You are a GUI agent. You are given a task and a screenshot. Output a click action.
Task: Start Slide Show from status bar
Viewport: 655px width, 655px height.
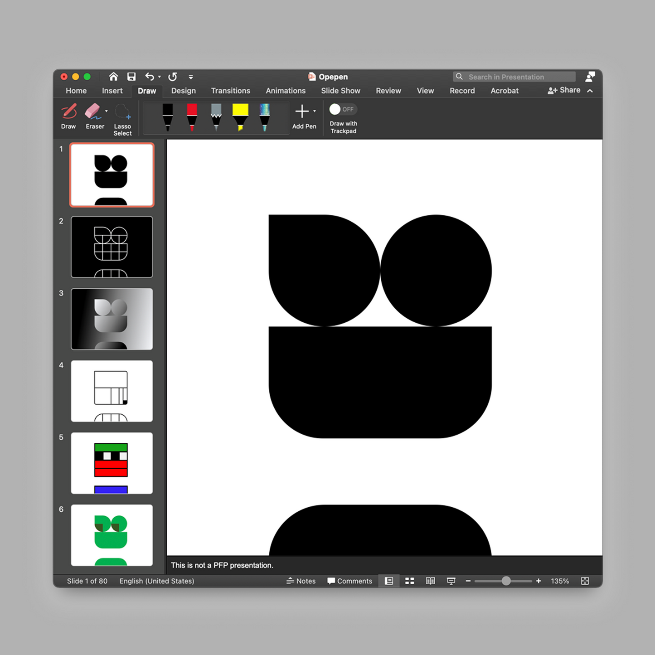point(451,581)
